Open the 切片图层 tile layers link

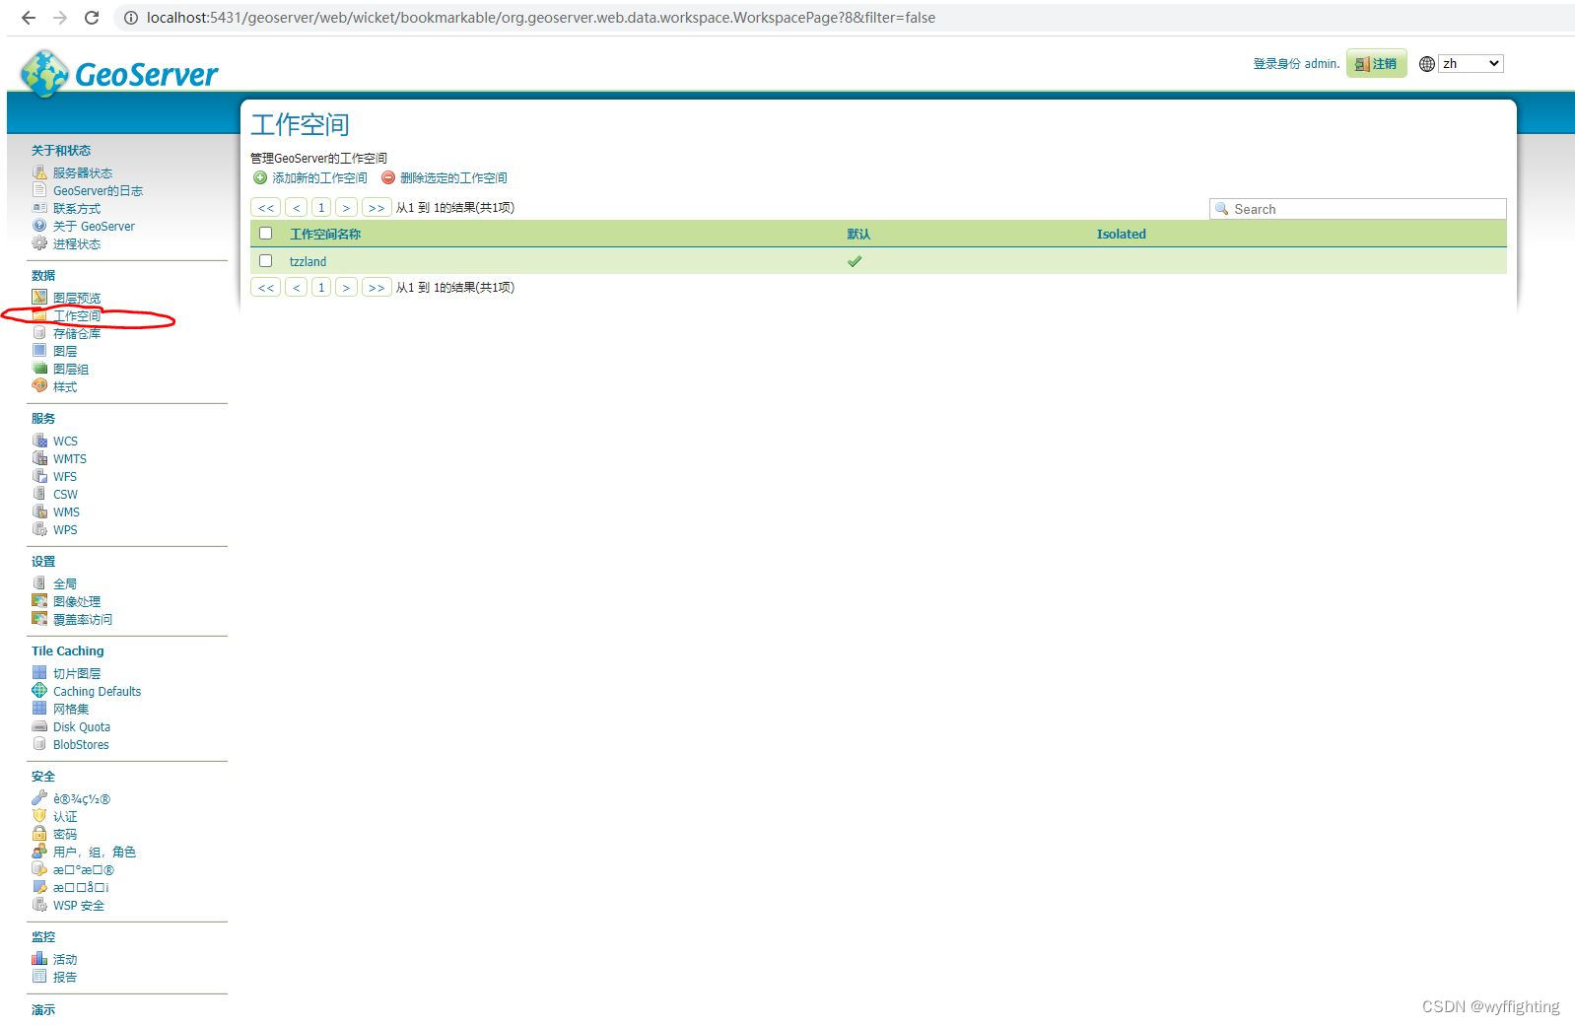coord(77,674)
